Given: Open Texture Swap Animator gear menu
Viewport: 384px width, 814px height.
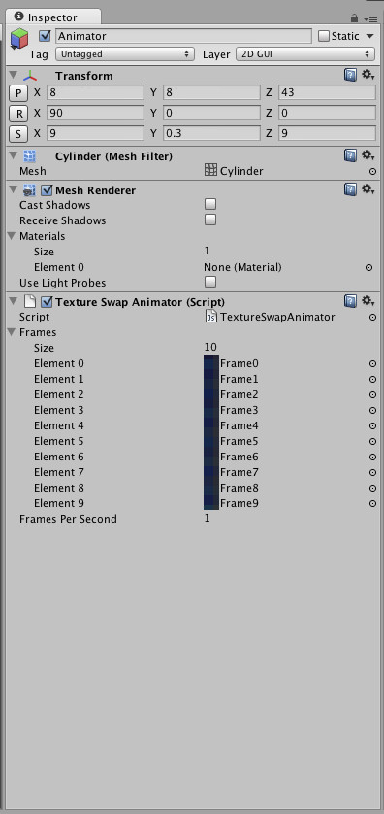Looking at the screenshot, I should pos(368,301).
